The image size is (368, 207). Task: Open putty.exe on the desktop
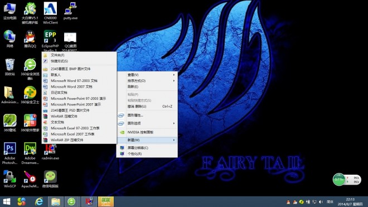(x=70, y=11)
